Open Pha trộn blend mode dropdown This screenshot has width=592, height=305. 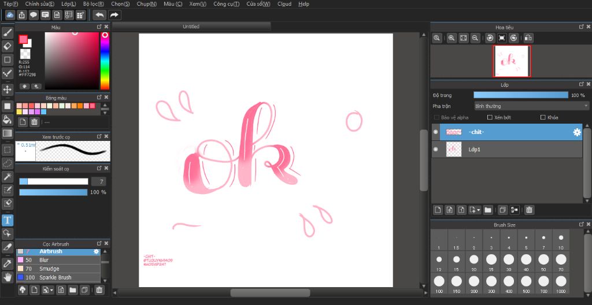pos(532,106)
